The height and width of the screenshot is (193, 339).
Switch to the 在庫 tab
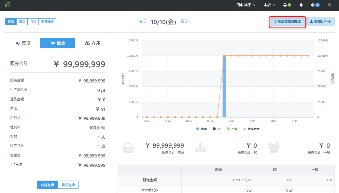coord(92,43)
